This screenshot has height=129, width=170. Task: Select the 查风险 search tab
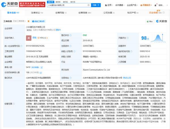tap(65, 2)
